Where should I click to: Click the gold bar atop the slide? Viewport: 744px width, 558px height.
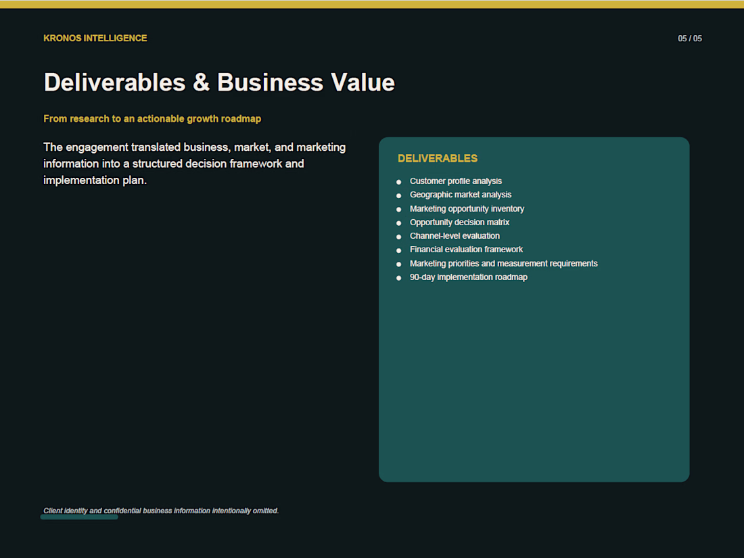[x=372, y=4]
